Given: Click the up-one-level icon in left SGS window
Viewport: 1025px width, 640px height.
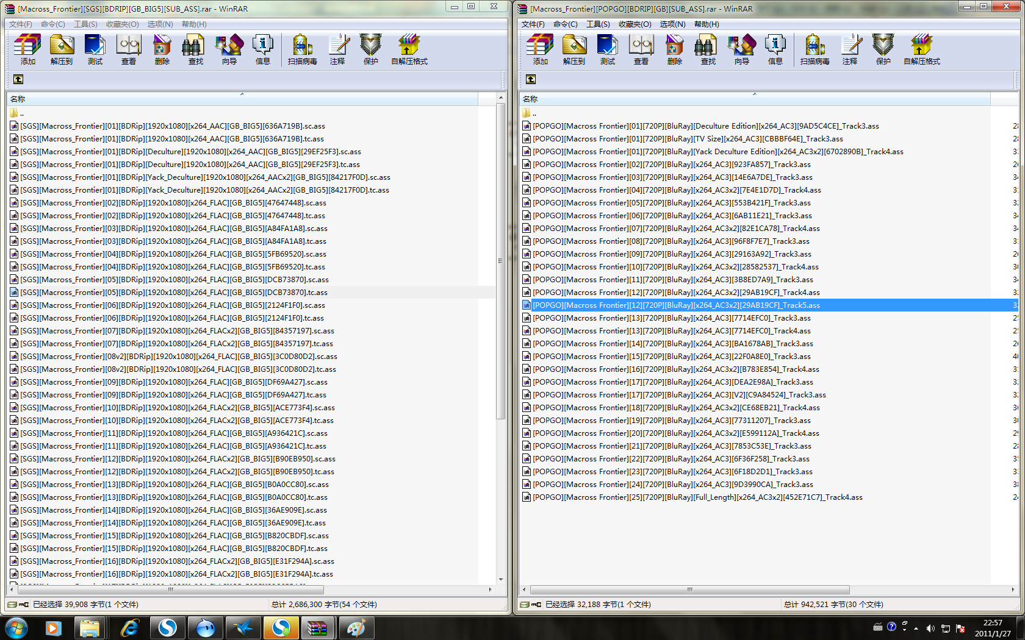Looking at the screenshot, I should (x=18, y=79).
